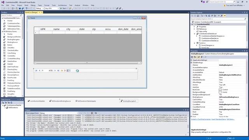249x140 pixels.
Task: Open the File menu
Action: [x=2, y=5]
